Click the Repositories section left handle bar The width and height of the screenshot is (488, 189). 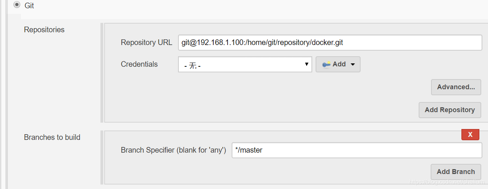point(102,73)
